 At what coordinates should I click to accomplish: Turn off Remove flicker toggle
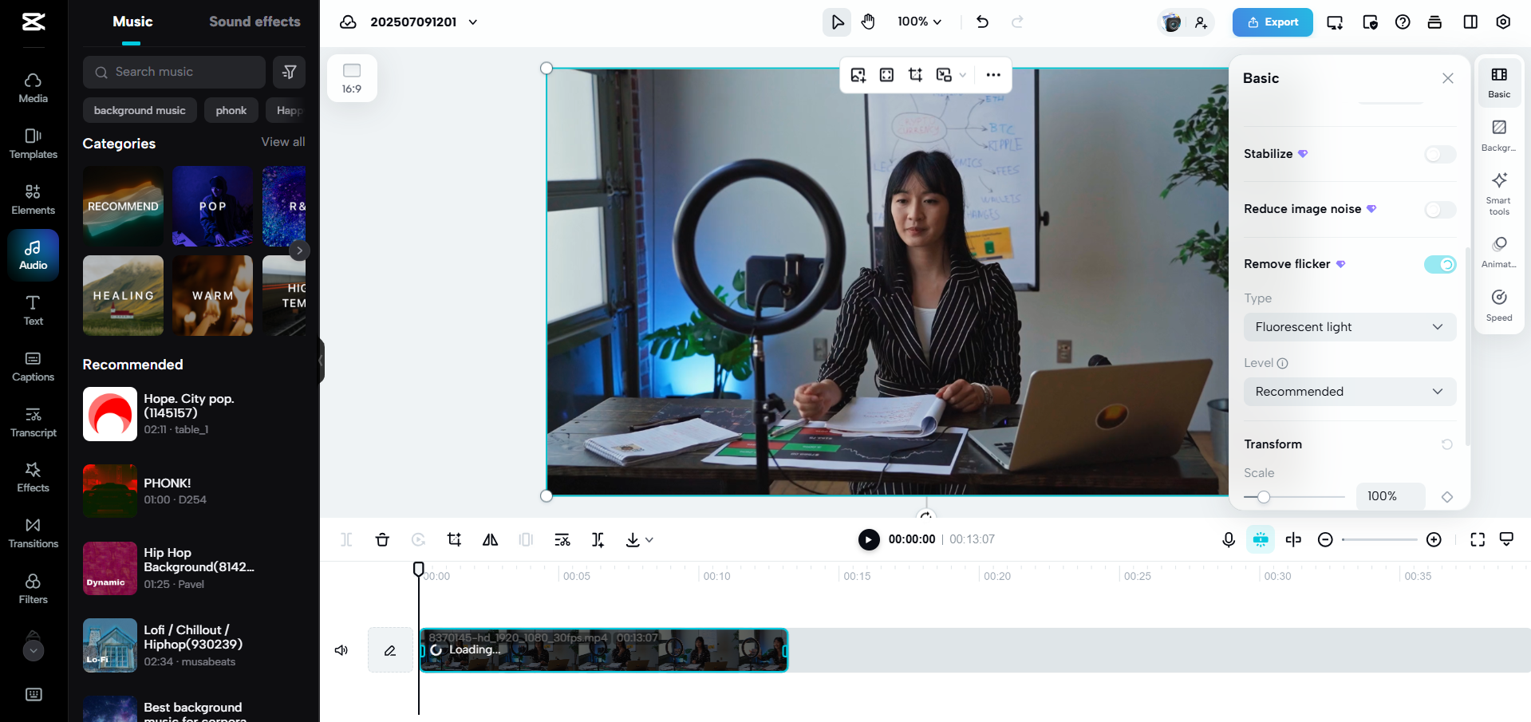tap(1440, 264)
